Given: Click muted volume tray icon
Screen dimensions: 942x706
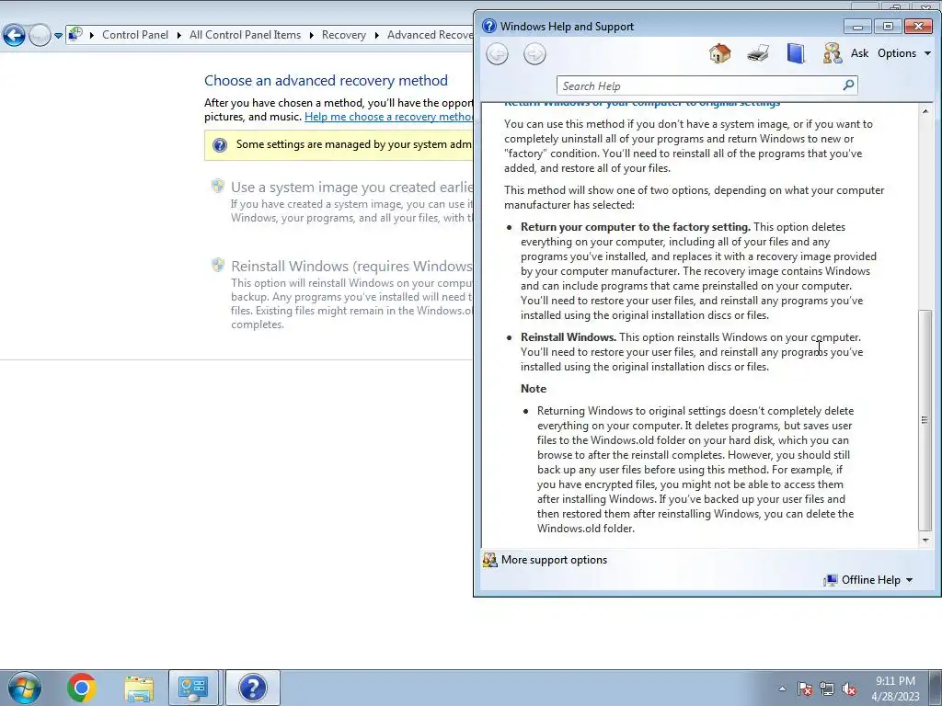Looking at the screenshot, I should (x=849, y=689).
